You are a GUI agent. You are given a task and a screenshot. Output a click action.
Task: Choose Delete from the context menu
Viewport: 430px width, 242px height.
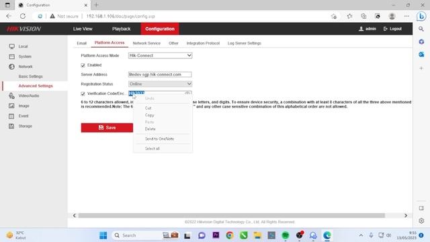[150, 129]
